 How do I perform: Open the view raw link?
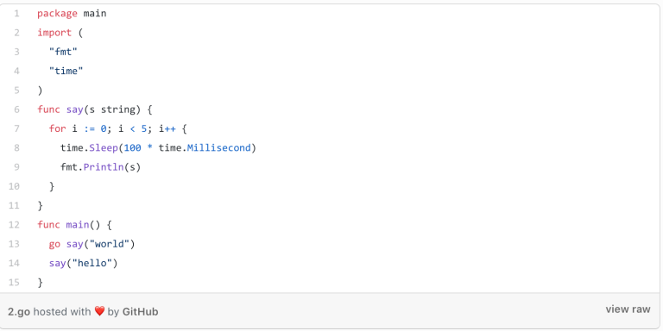(x=628, y=309)
